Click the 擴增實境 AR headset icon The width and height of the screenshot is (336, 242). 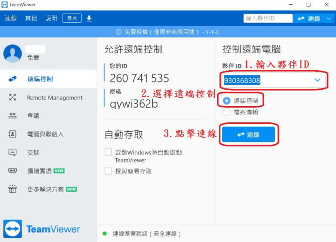coord(13,171)
